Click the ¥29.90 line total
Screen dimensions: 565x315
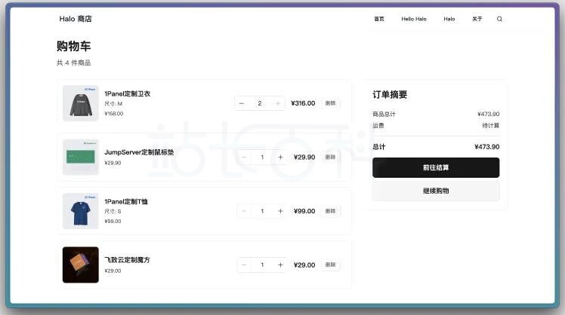tap(304, 157)
